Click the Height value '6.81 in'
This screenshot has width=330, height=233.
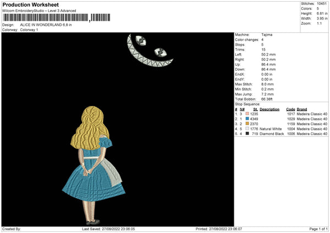coord(322,13)
